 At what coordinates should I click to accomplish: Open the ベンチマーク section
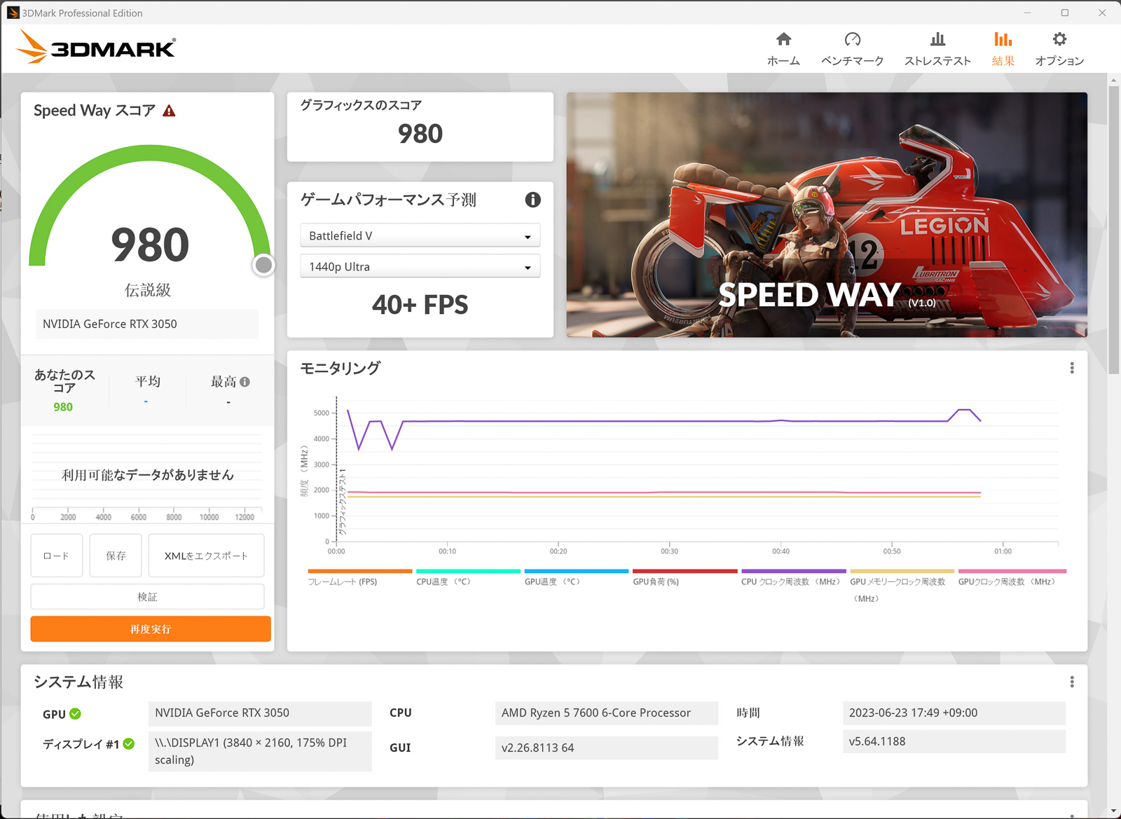852,47
